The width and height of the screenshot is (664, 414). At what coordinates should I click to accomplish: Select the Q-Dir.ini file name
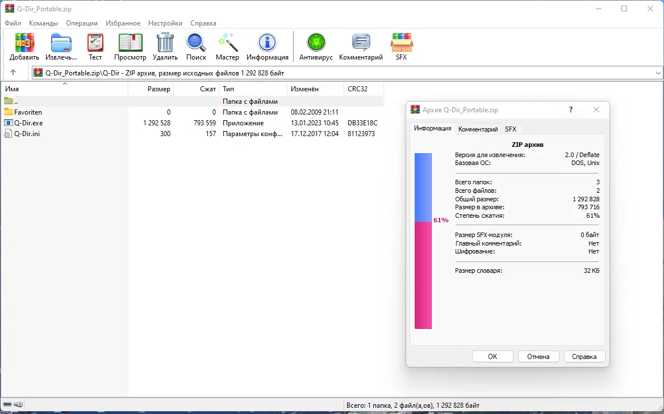tap(27, 134)
